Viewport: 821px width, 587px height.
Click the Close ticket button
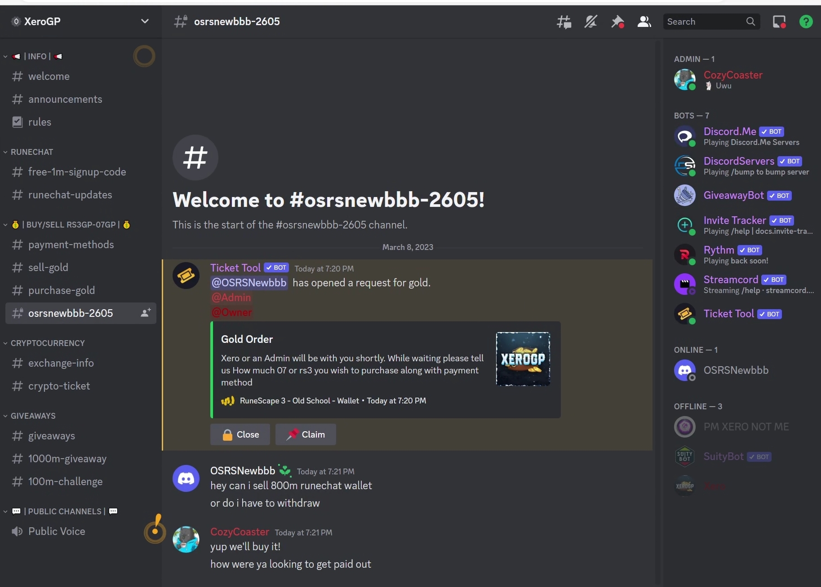[x=240, y=434]
